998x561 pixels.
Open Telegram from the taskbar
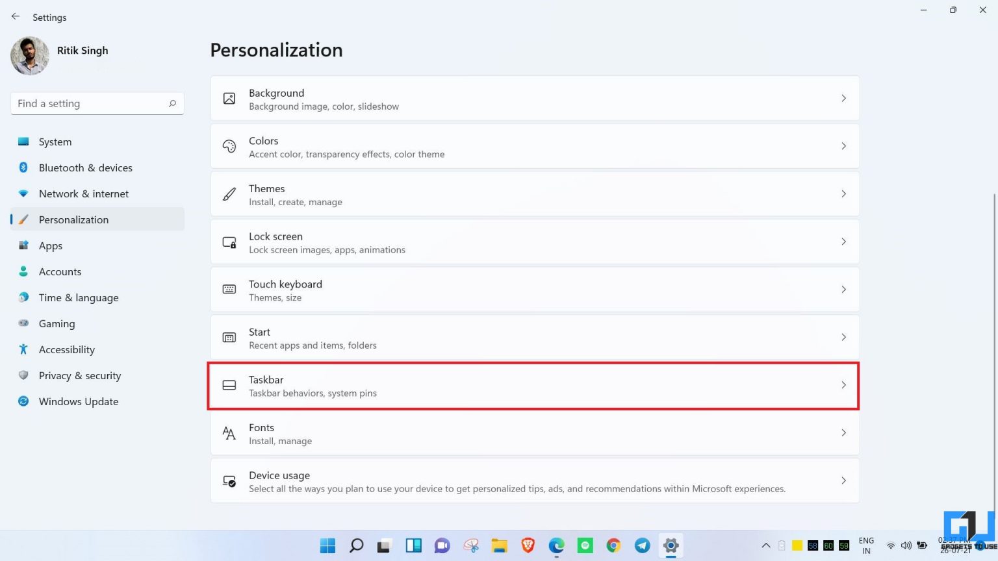point(642,545)
